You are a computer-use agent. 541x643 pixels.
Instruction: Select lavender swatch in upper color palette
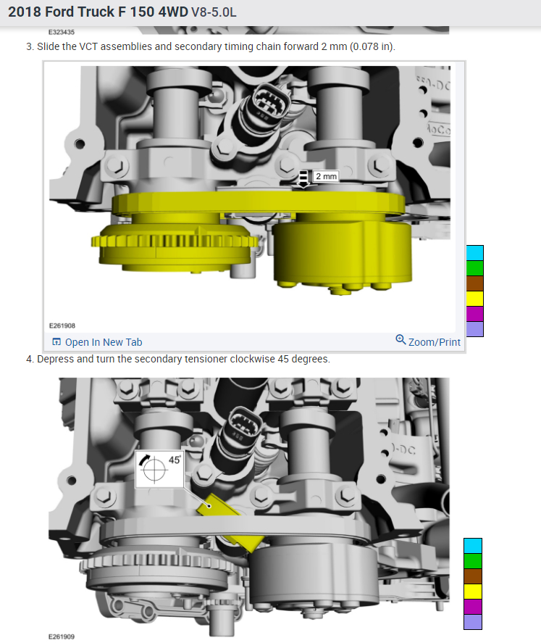pos(474,329)
